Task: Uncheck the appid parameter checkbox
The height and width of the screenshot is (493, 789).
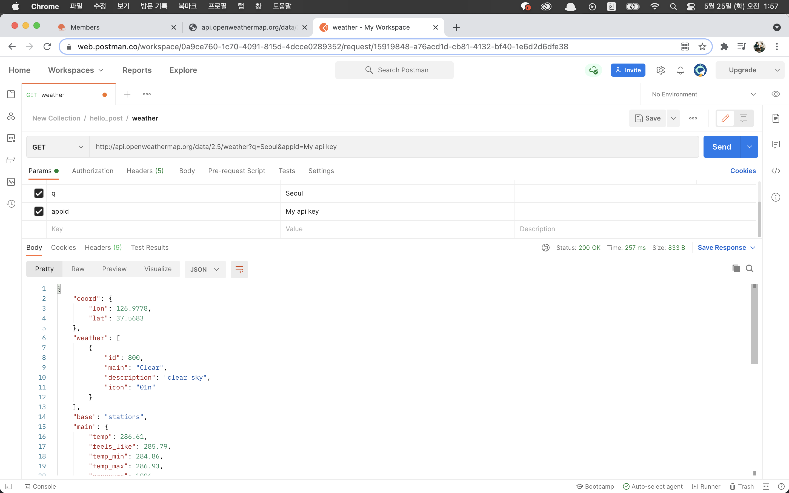Action: point(39,211)
